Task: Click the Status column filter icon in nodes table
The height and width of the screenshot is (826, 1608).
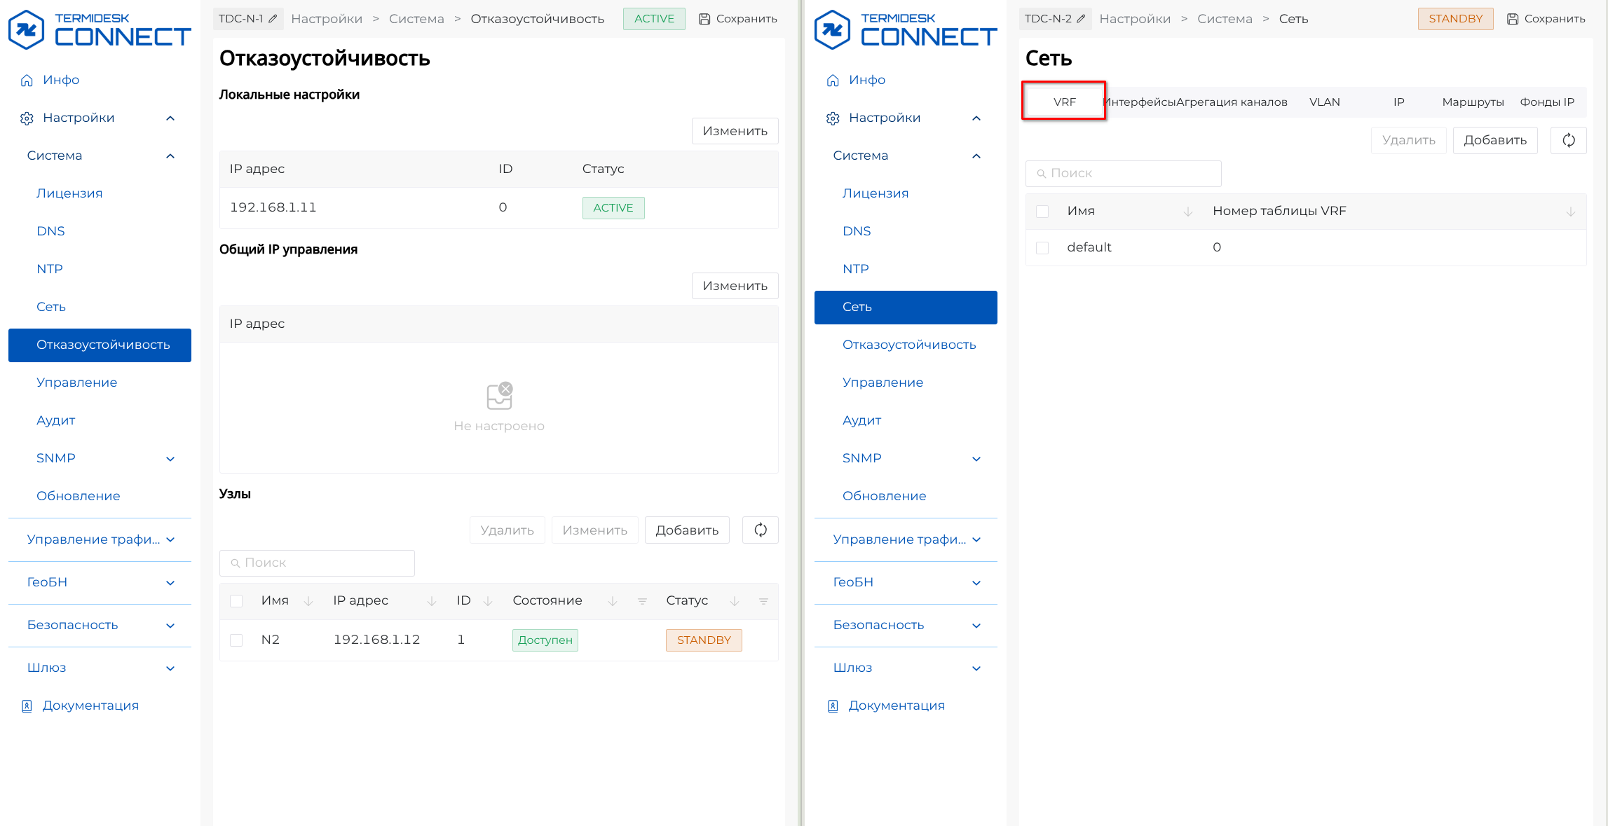Action: tap(763, 601)
